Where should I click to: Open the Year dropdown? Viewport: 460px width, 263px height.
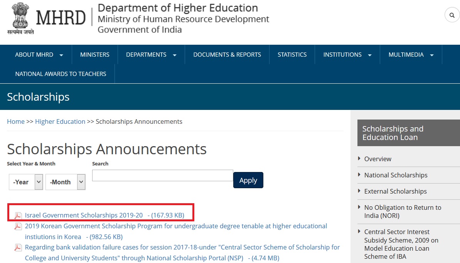26,182
